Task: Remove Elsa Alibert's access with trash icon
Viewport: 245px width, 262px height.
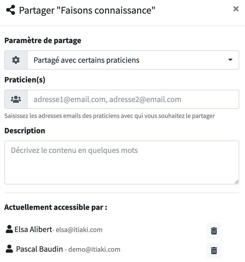Action: coord(214,231)
